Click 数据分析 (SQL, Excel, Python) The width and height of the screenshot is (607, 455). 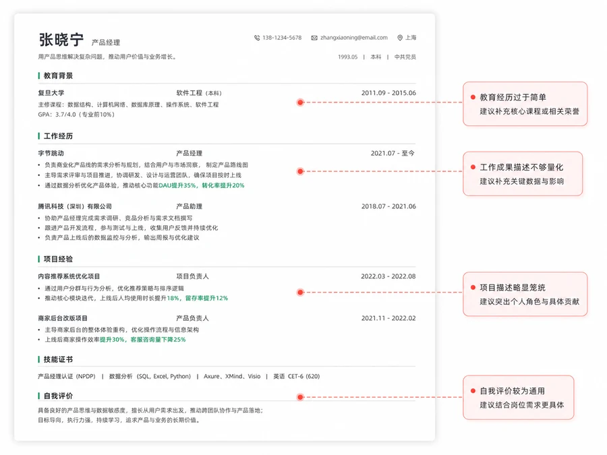coord(150,376)
